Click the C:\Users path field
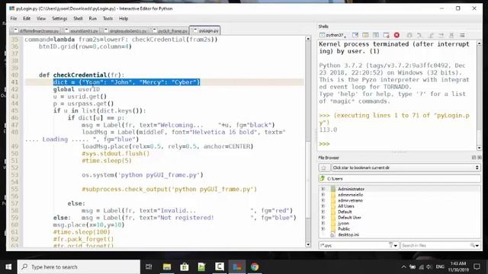 tap(400, 179)
